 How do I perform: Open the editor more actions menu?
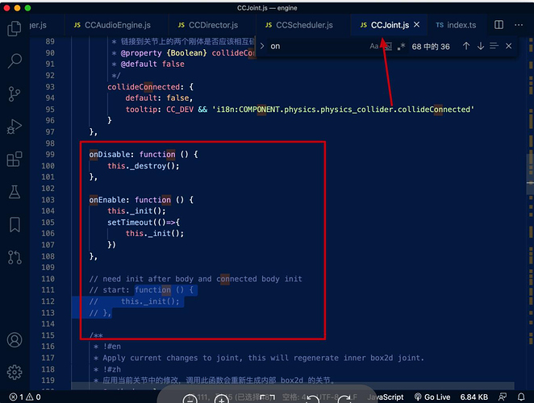pos(519,25)
